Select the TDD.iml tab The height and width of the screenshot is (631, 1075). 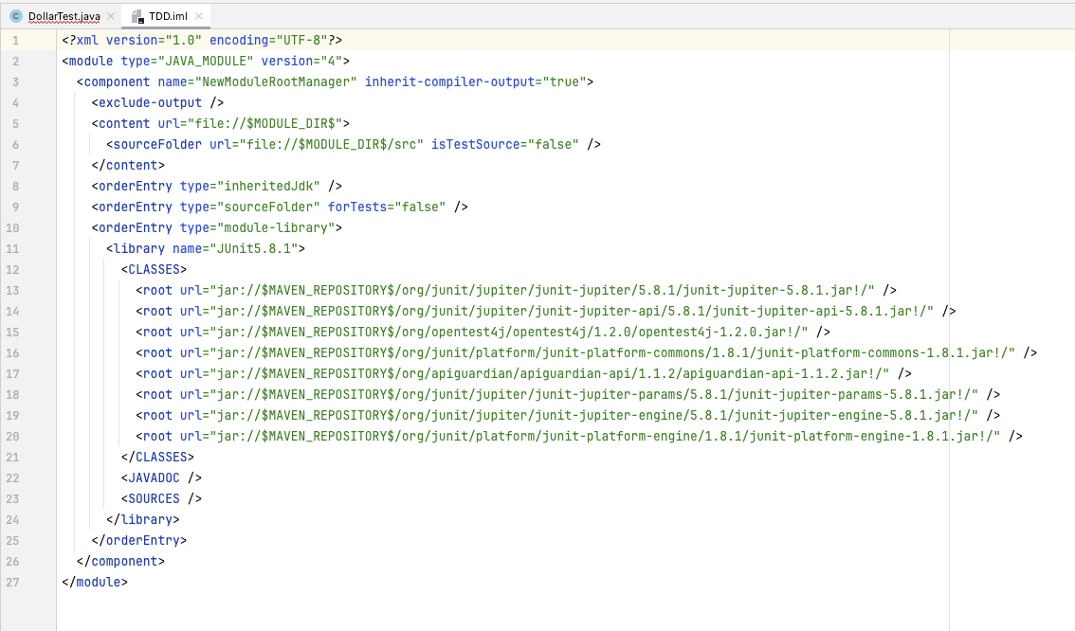pos(168,16)
